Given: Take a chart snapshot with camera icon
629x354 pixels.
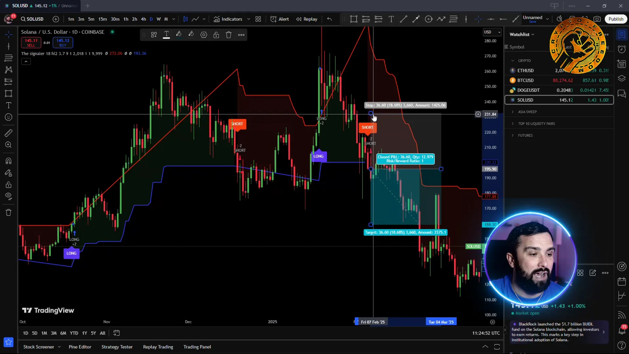Looking at the screenshot, I should click(x=597, y=19).
